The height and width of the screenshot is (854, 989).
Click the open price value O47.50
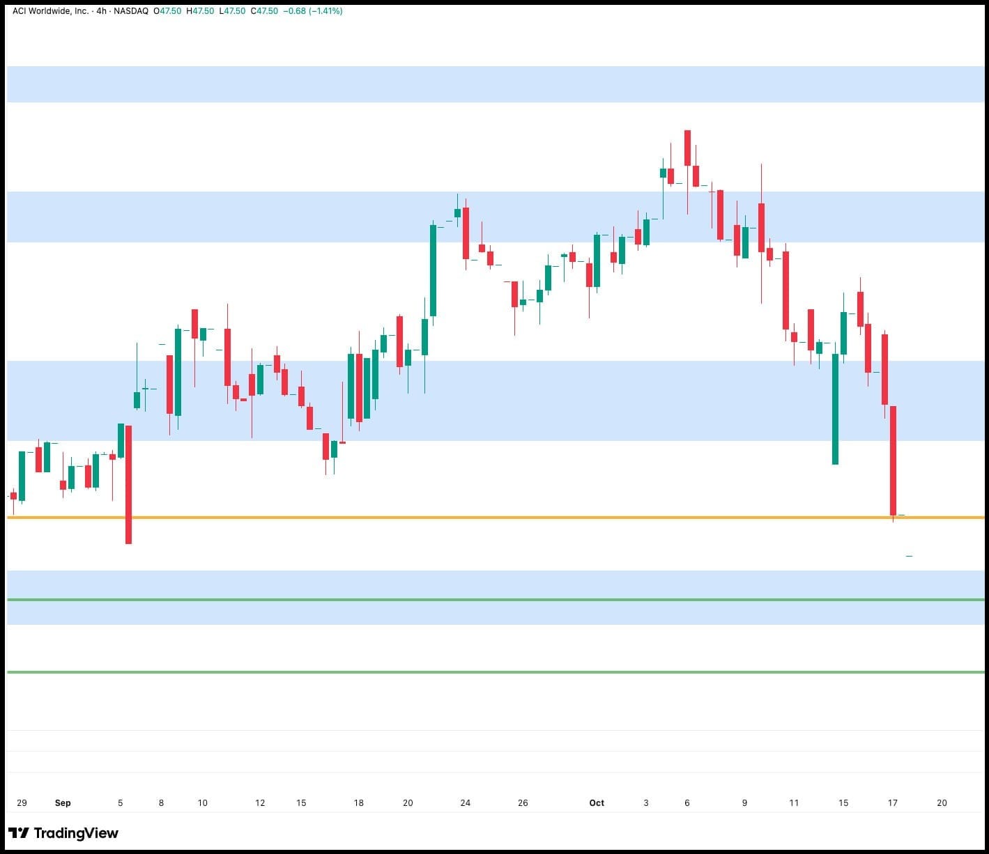(167, 11)
